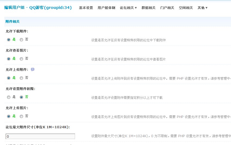Select 是 for 允许设置附件权限
This screenshot has height=145, width=231.
(9, 97)
